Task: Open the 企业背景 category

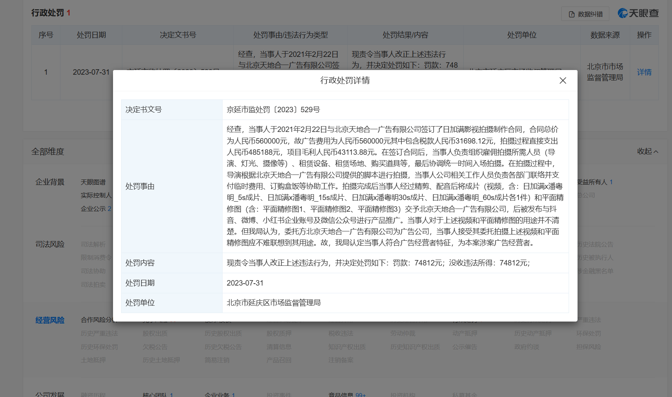Action: point(50,182)
